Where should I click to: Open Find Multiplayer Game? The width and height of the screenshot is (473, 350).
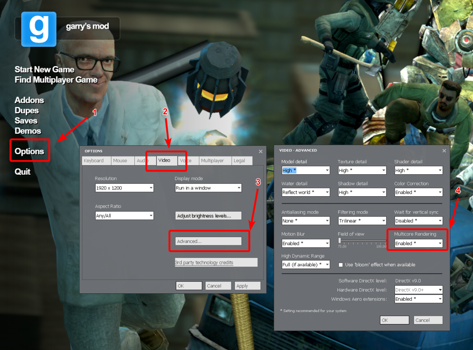pos(56,80)
